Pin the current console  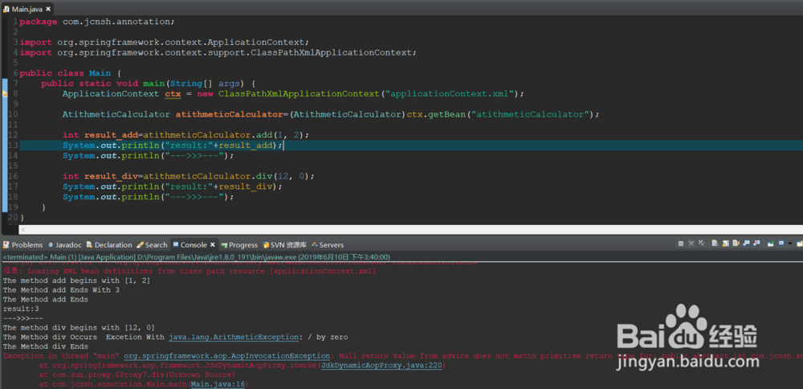coord(771,244)
